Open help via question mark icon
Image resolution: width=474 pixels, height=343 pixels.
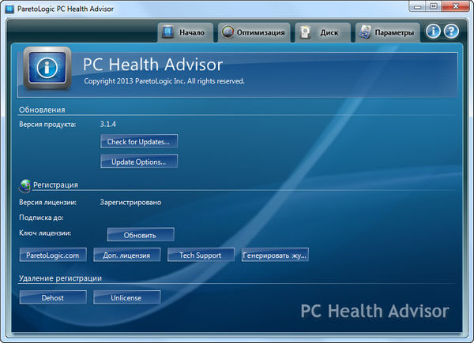point(451,32)
